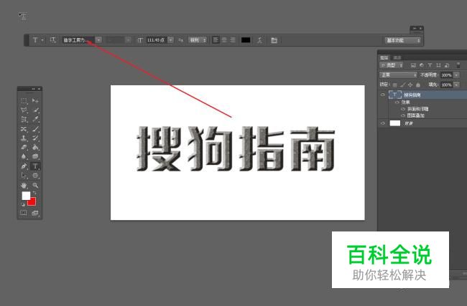
Task: Left align the text
Action: (216, 40)
